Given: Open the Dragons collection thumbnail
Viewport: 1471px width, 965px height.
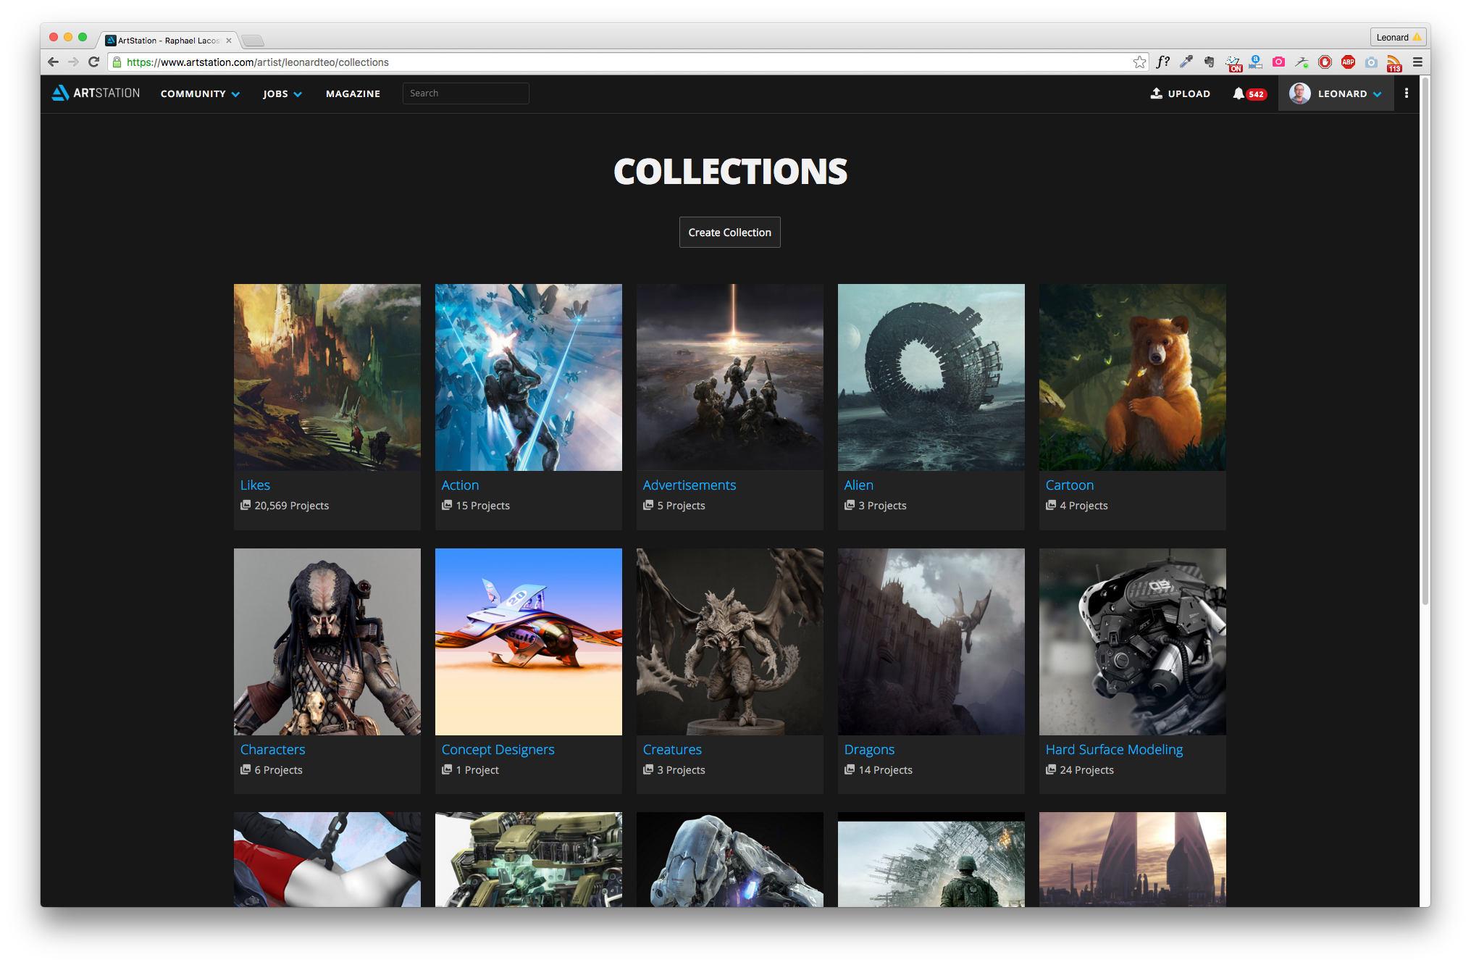Looking at the screenshot, I should click(931, 641).
